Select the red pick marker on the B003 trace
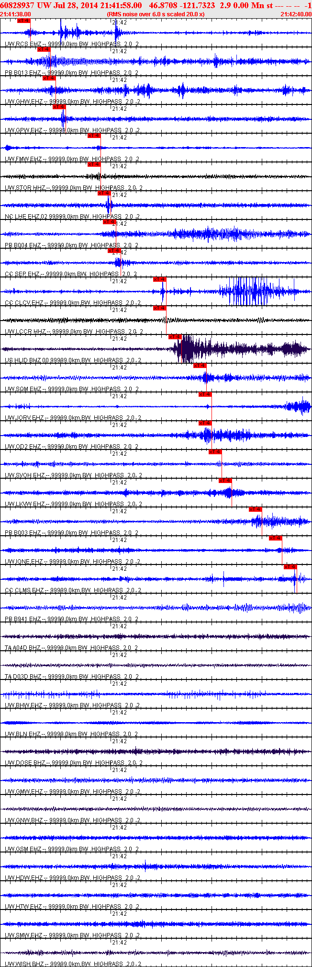 [255, 509]
